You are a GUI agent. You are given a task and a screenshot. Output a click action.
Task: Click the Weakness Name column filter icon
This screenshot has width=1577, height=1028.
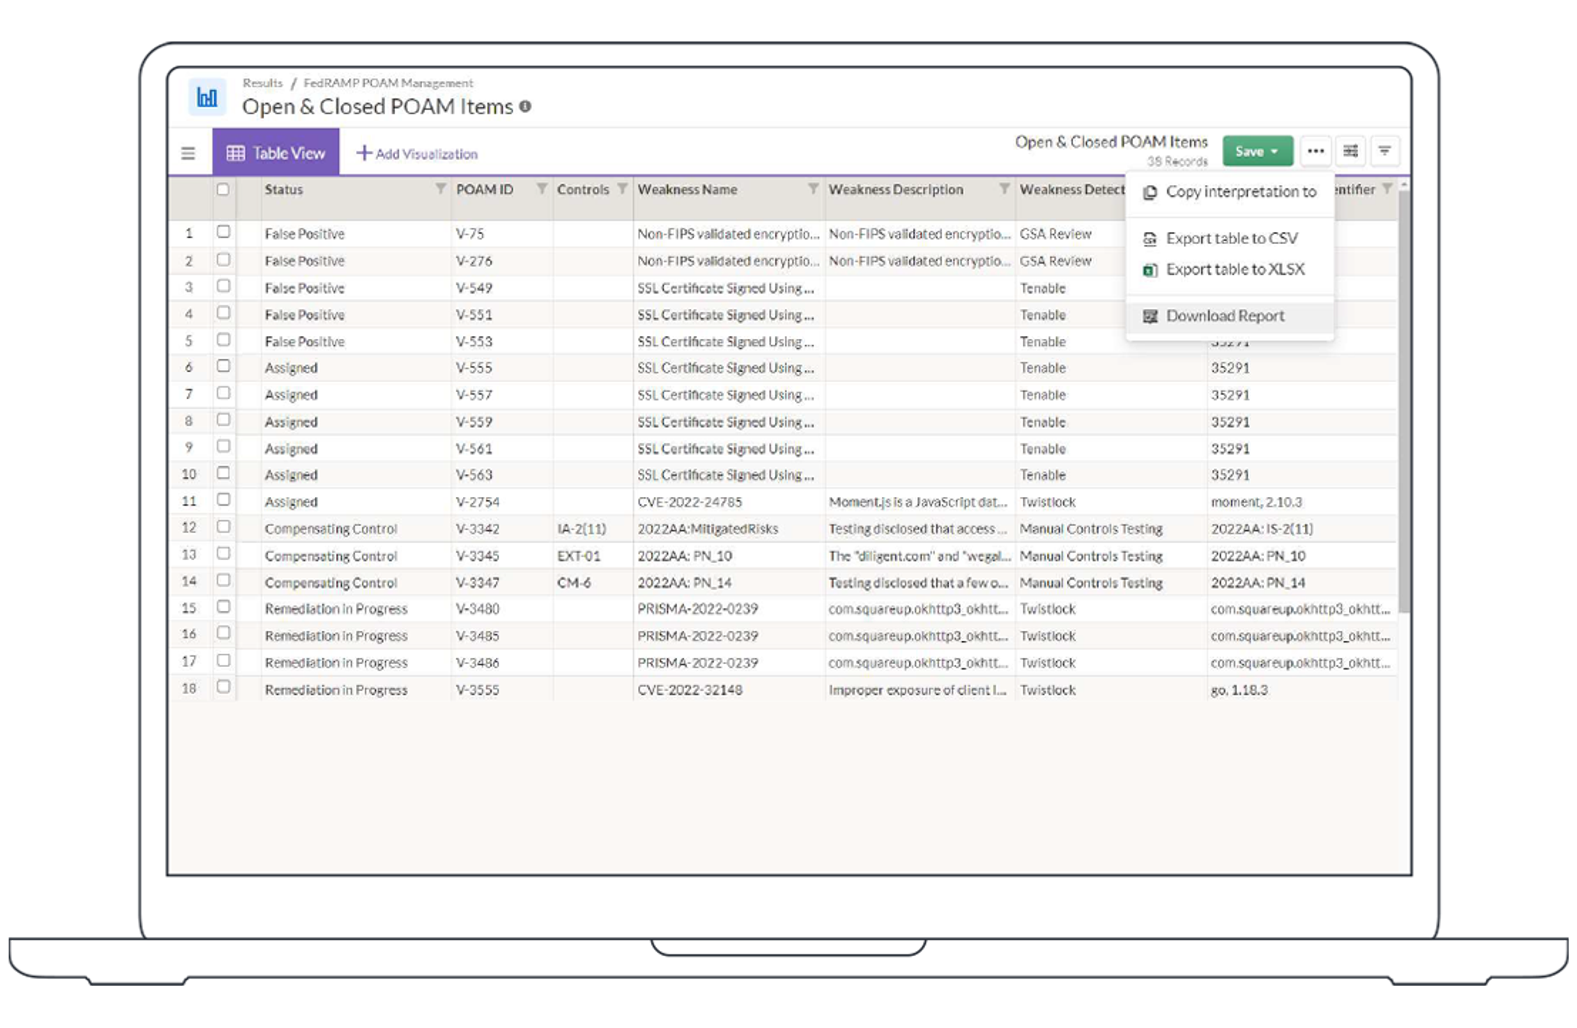pyautogui.click(x=813, y=189)
